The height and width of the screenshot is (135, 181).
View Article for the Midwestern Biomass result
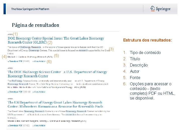click(39, 125)
